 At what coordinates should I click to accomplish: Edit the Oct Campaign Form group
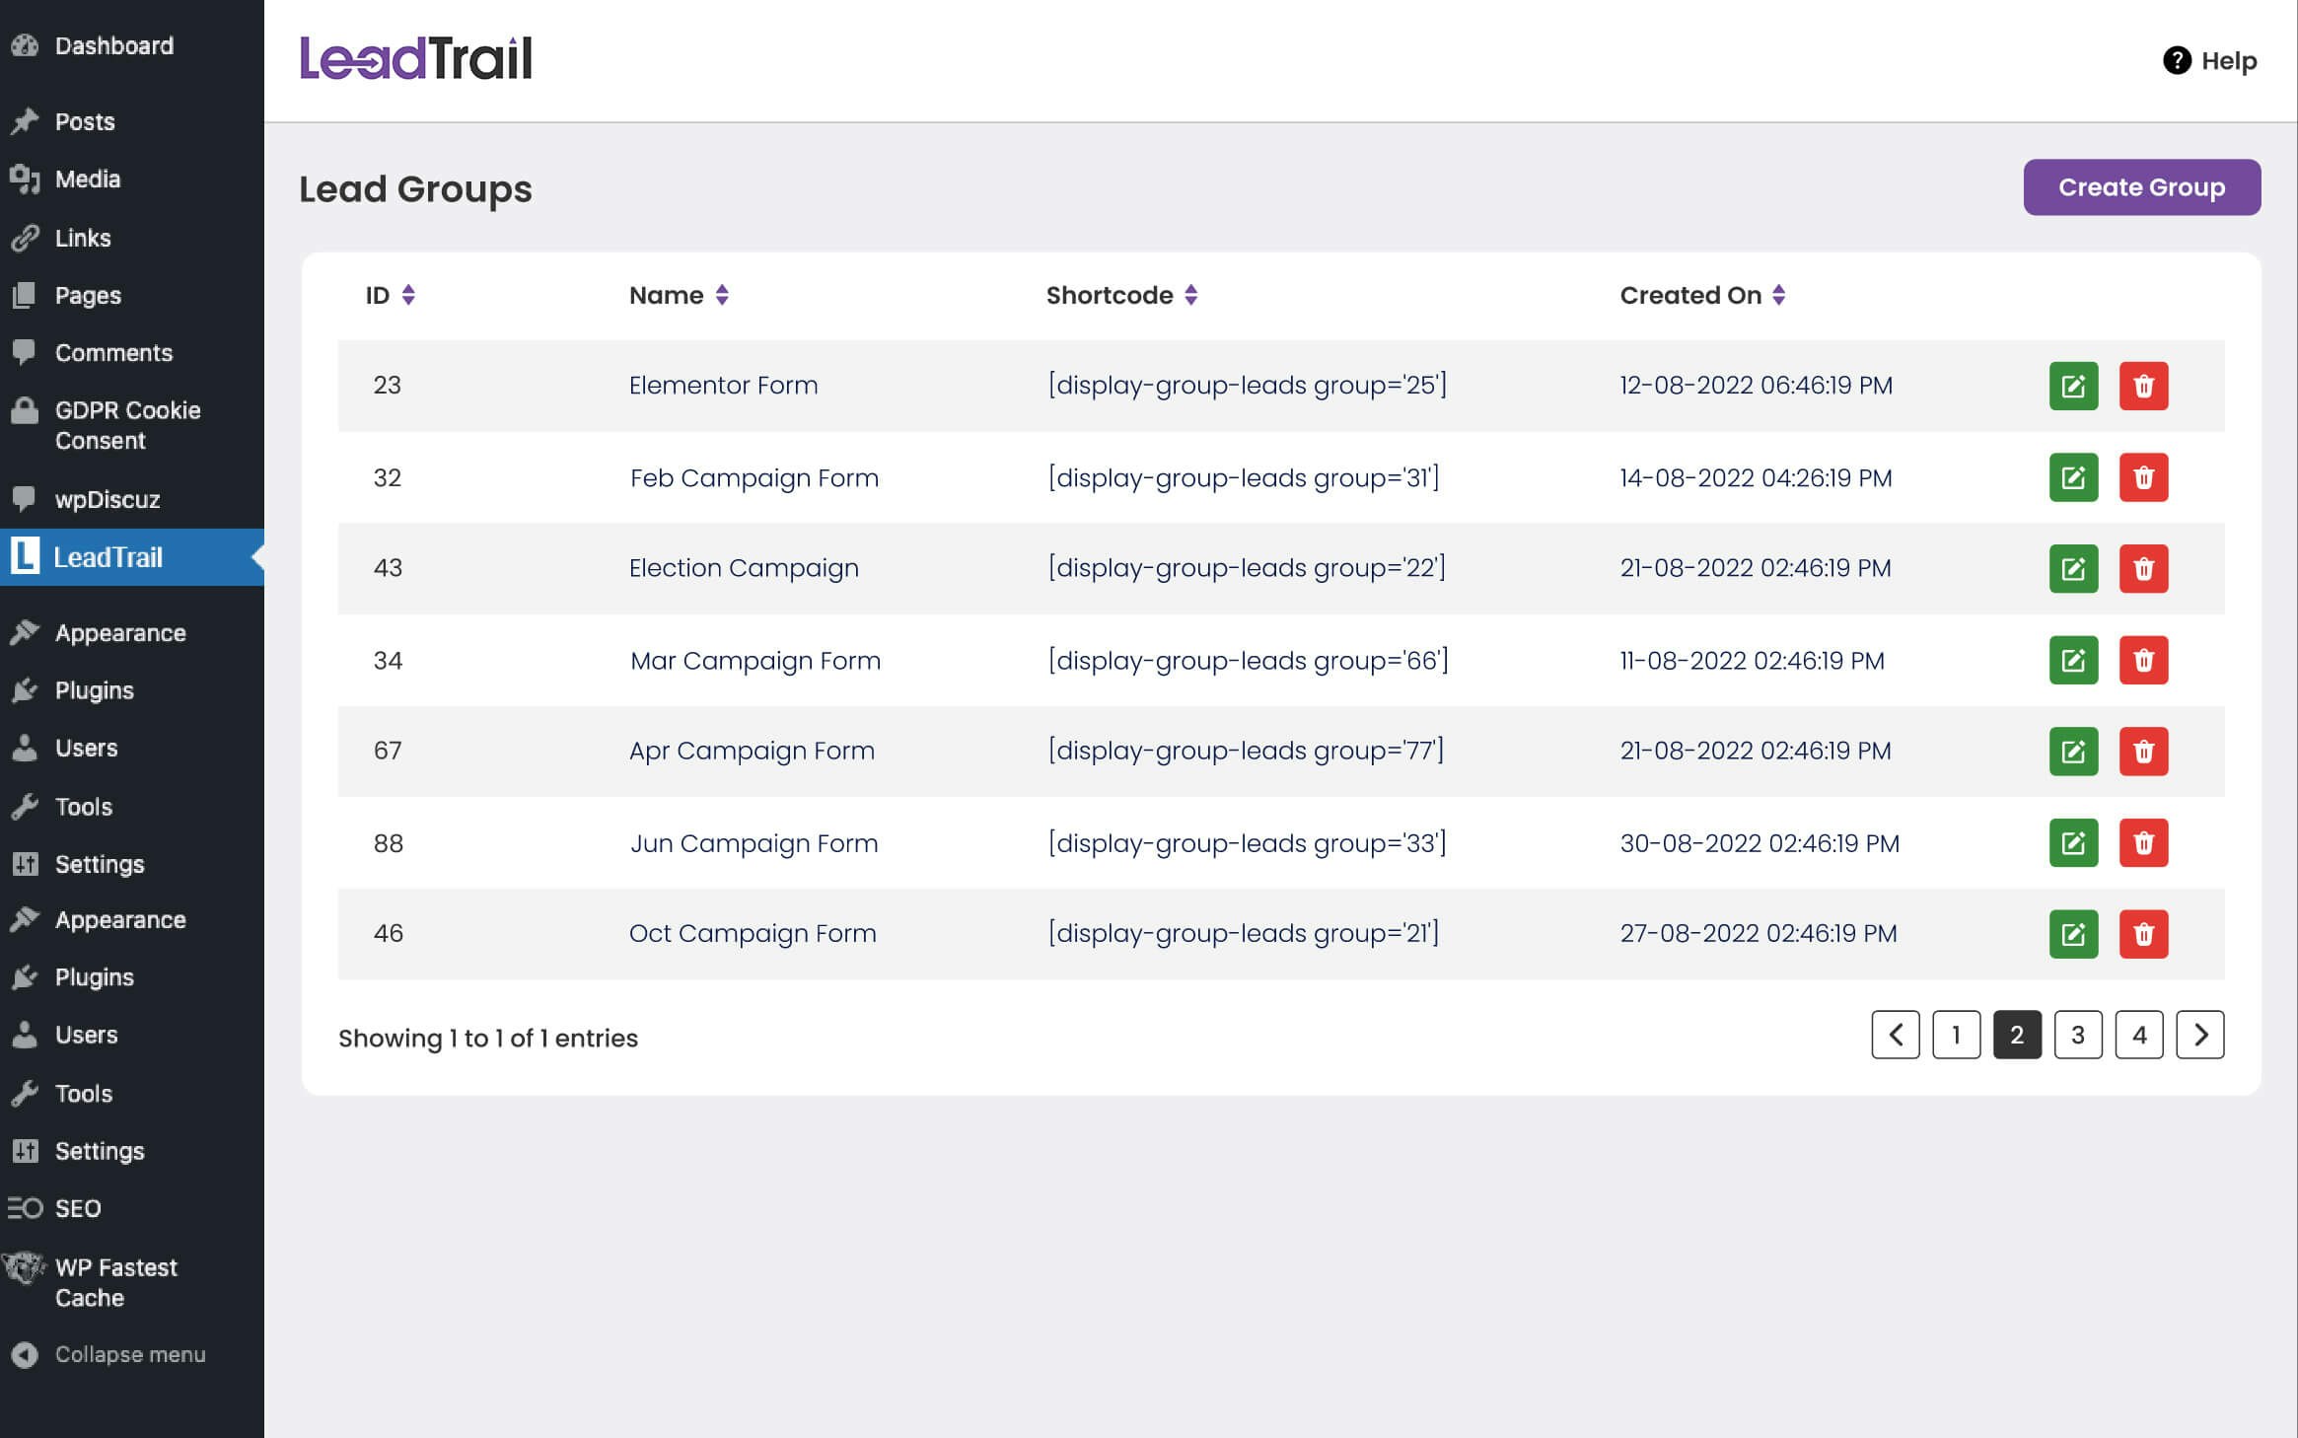point(2073,934)
